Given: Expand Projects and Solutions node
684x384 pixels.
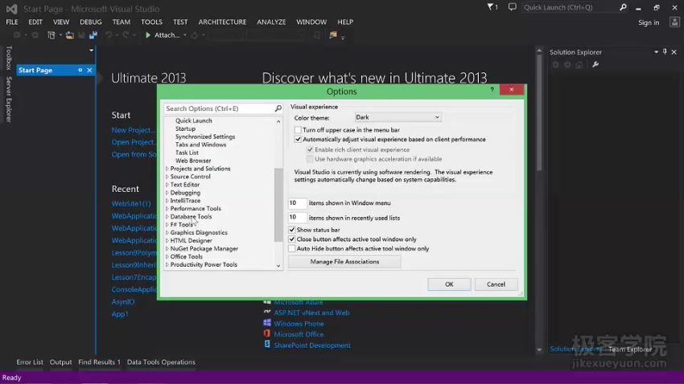Looking at the screenshot, I should (167, 169).
